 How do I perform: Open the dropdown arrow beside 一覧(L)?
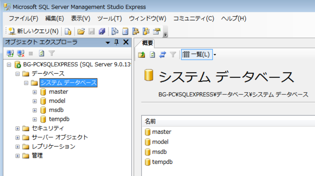tap(215, 54)
